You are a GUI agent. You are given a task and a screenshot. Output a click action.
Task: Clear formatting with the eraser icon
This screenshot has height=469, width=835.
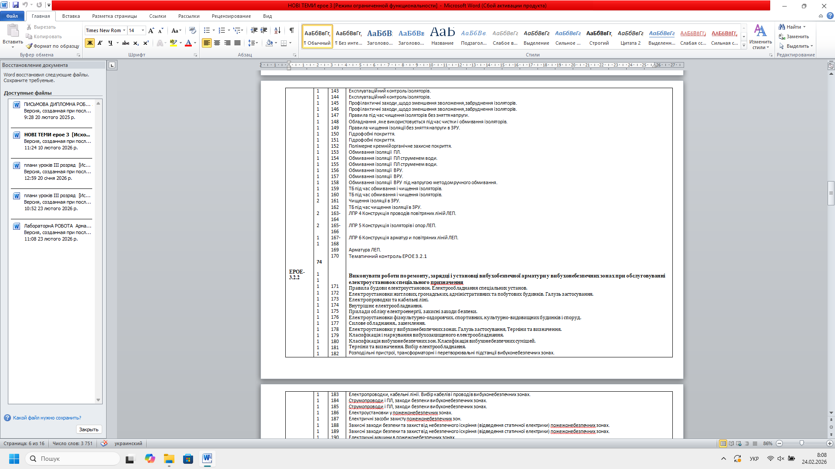(193, 30)
